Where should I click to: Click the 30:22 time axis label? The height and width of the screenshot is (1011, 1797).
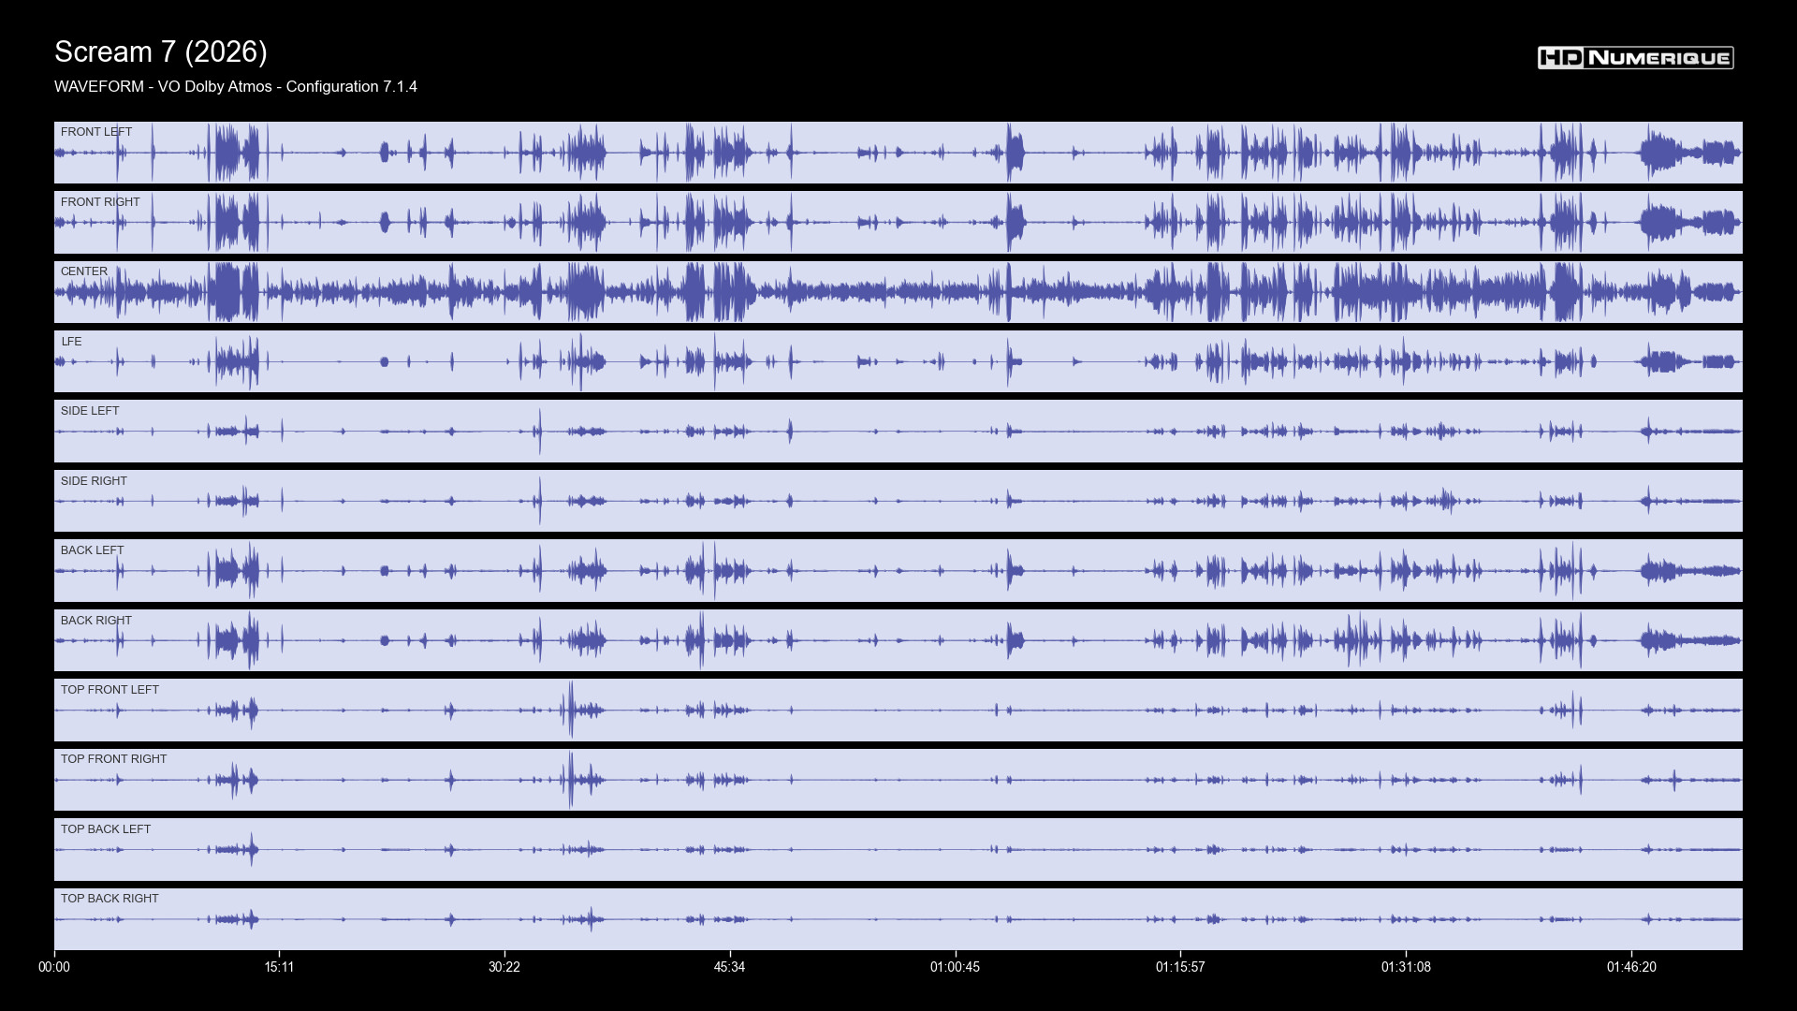click(504, 967)
